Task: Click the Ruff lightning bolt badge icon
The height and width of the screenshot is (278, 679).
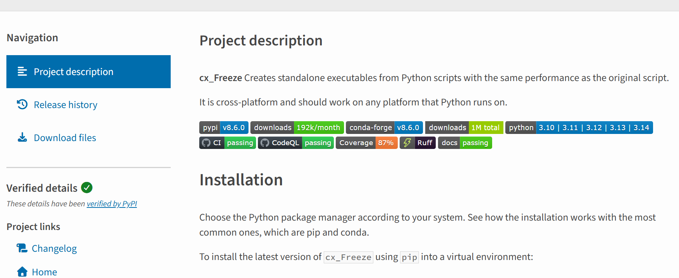Action: (x=407, y=143)
